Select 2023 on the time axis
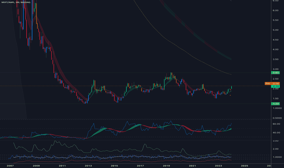 click(218, 166)
